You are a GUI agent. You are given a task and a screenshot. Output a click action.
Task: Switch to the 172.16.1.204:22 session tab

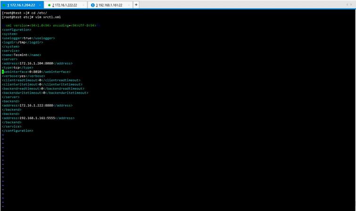pos(22,5)
